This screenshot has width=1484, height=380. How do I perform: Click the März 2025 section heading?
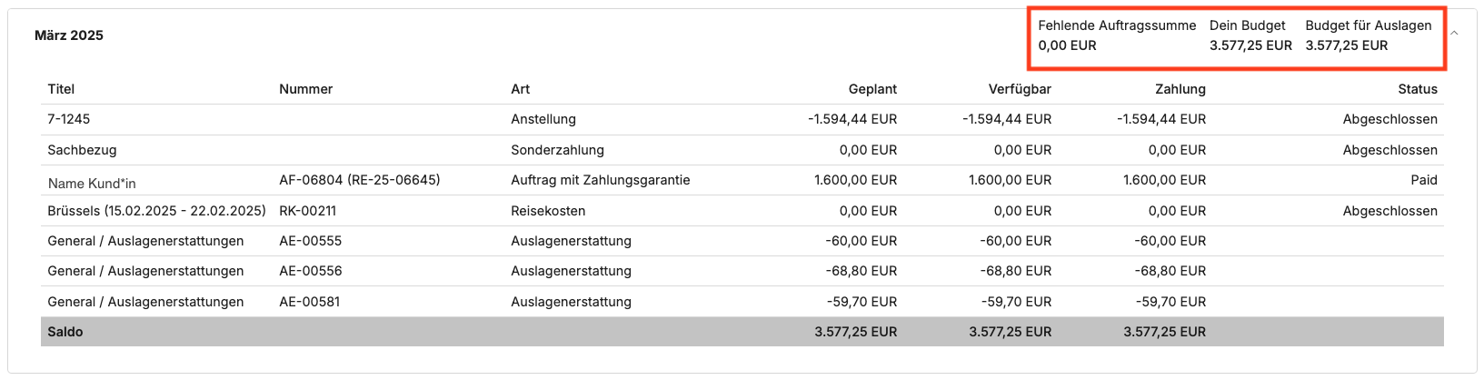point(69,35)
